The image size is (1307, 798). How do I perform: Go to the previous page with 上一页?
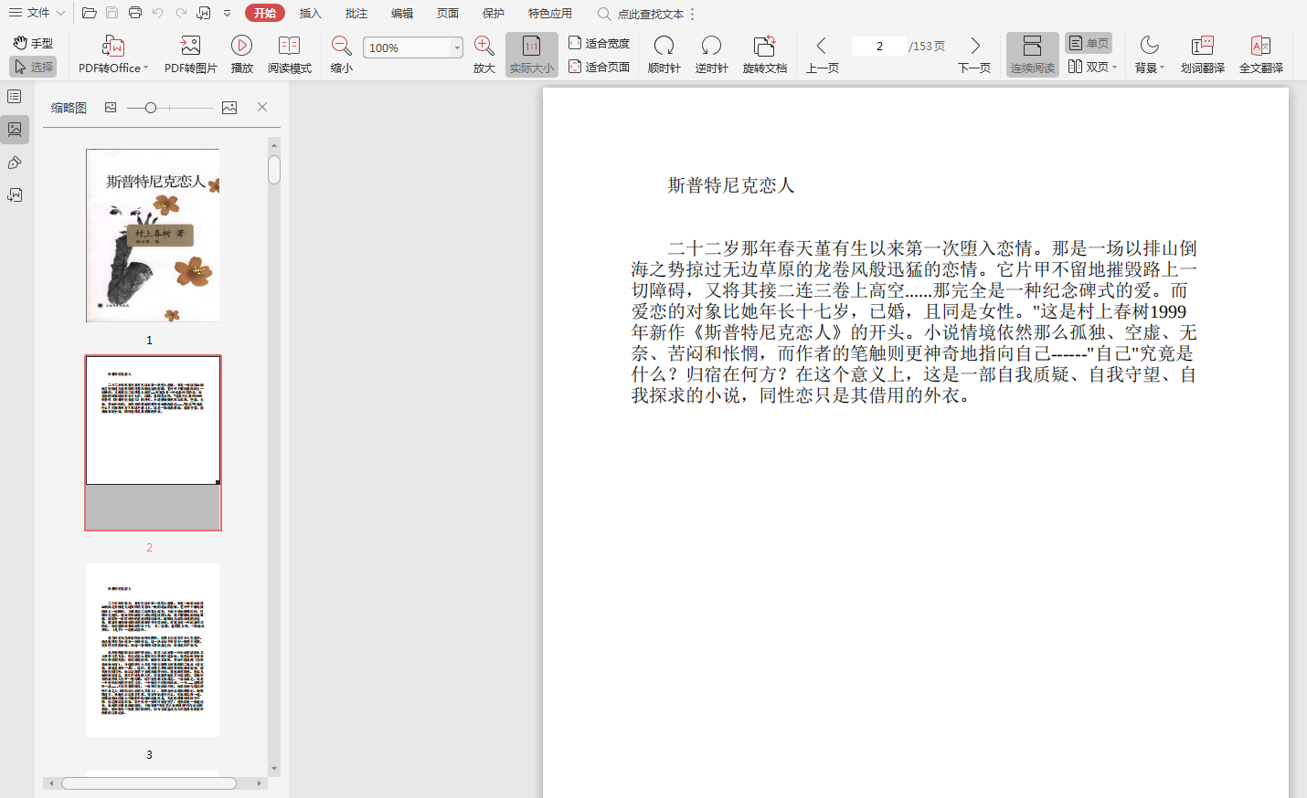(823, 55)
